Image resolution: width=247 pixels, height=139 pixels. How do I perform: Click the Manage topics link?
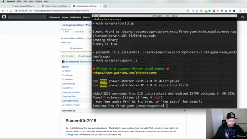click(66, 42)
